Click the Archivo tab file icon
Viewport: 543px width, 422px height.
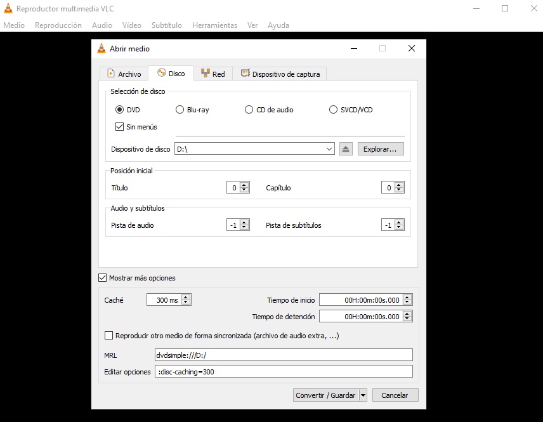[110, 74]
